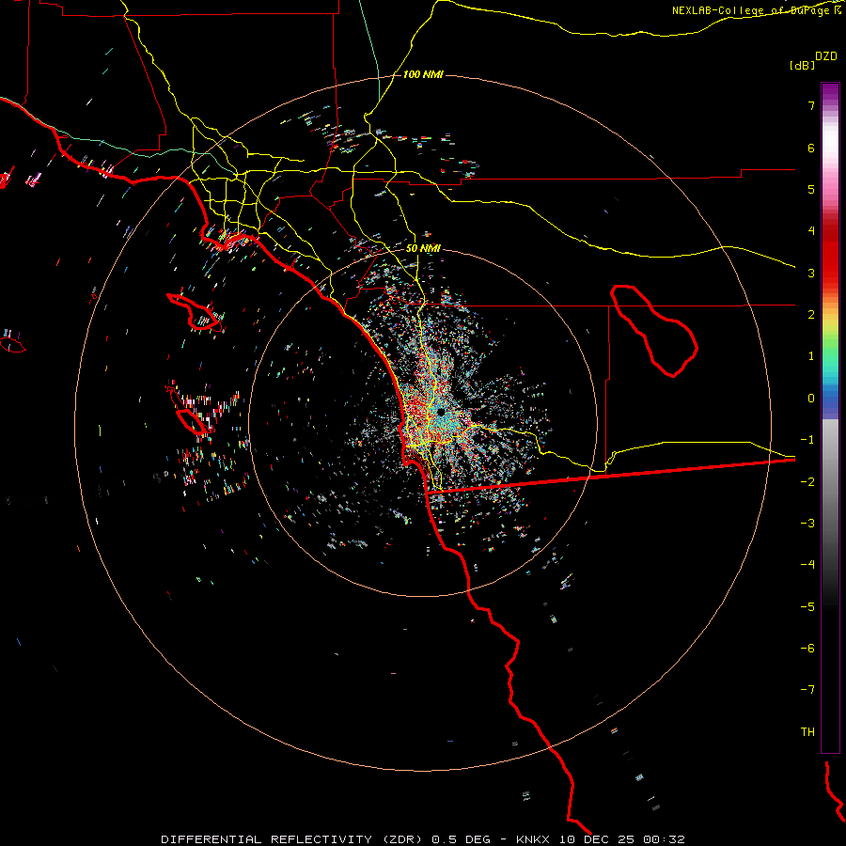Click the "-6" tick label on color scale

pos(807,649)
